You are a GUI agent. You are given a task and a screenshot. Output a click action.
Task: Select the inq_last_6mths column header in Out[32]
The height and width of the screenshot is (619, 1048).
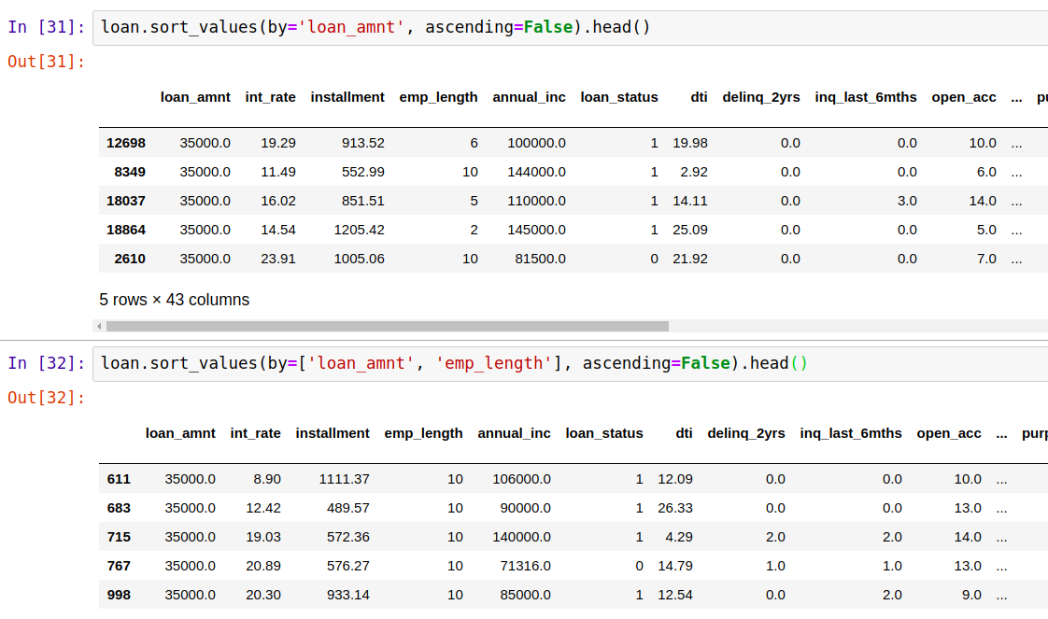pyautogui.click(x=851, y=433)
